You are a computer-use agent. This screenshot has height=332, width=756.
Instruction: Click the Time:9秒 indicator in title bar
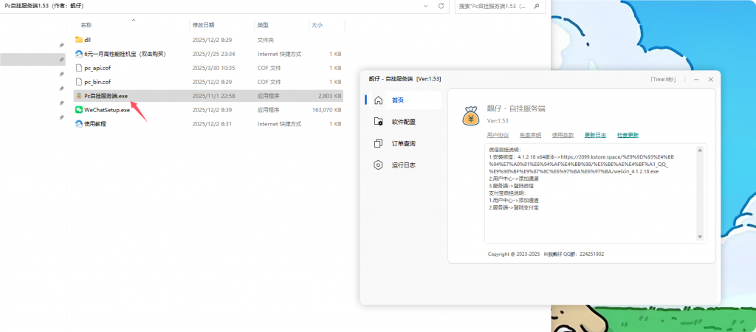pyautogui.click(x=664, y=80)
